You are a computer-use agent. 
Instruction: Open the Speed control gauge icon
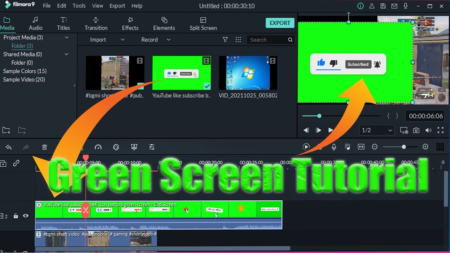98,147
